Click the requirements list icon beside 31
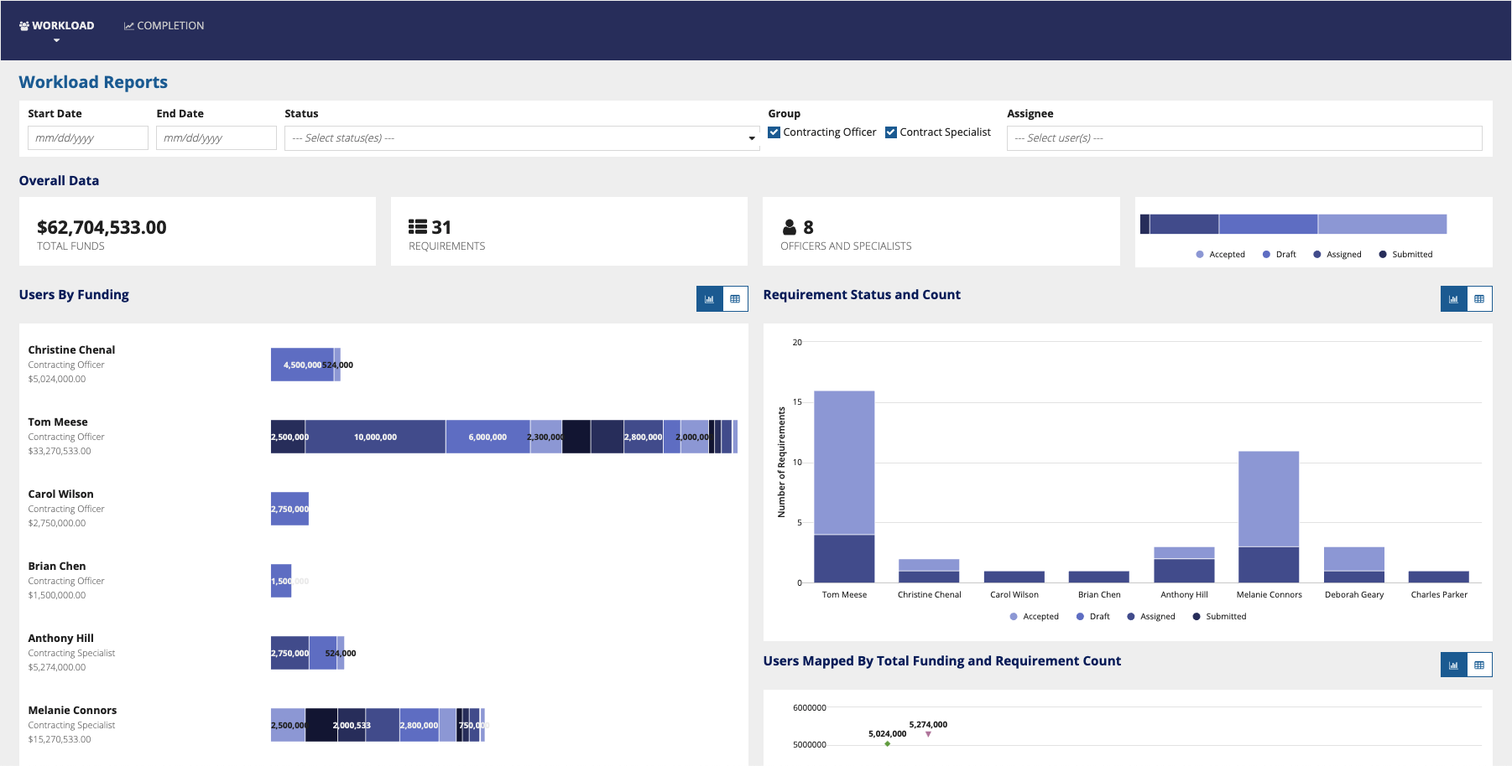The height and width of the screenshot is (766, 1512). (418, 227)
